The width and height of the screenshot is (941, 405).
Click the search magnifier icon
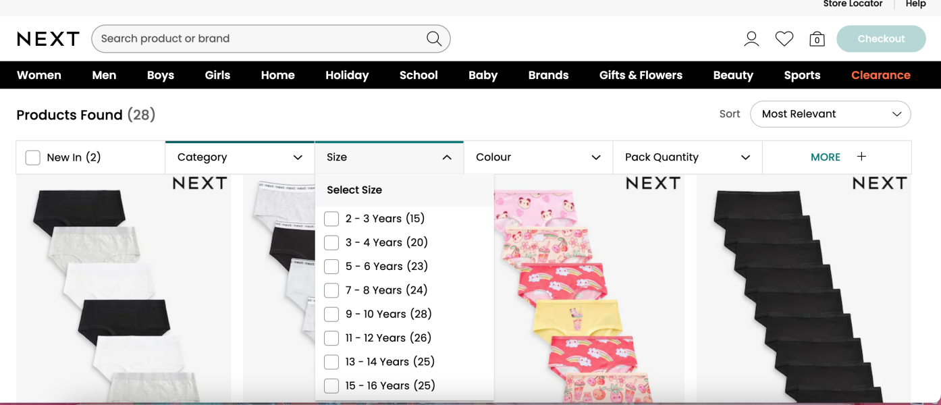pyautogui.click(x=434, y=38)
